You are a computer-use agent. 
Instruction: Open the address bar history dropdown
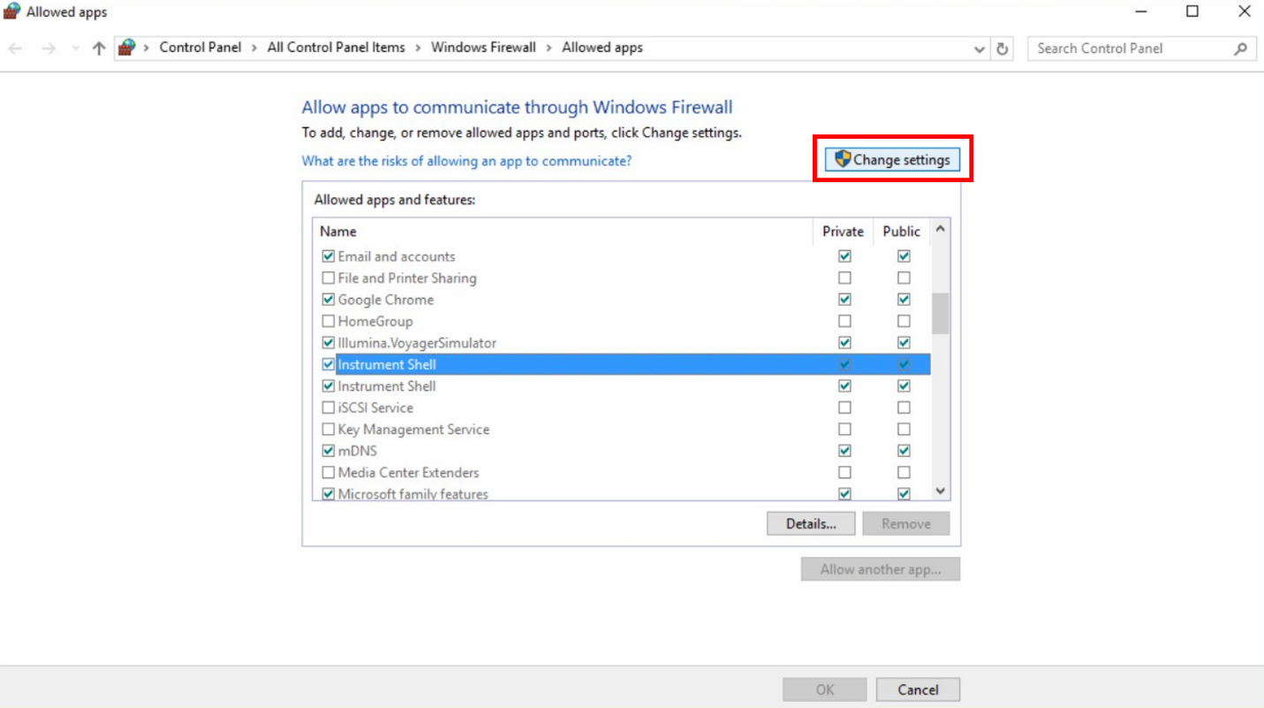point(979,49)
